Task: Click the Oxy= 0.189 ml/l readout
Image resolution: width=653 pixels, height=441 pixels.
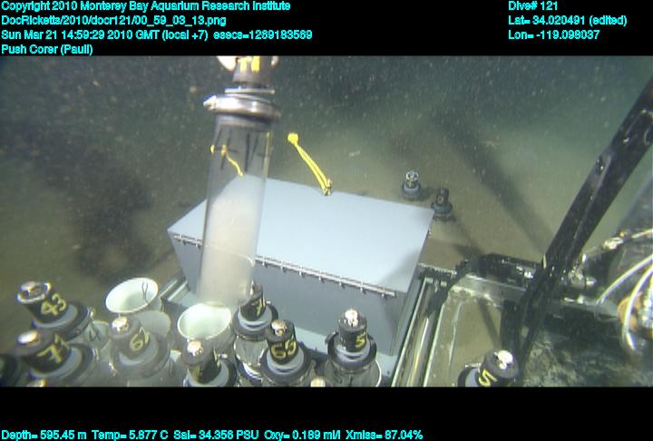Action: (302, 435)
